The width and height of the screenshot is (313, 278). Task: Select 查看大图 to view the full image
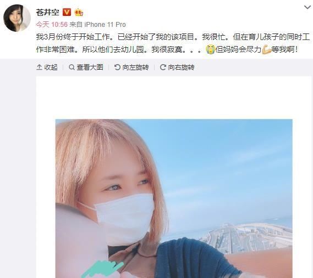pos(86,67)
